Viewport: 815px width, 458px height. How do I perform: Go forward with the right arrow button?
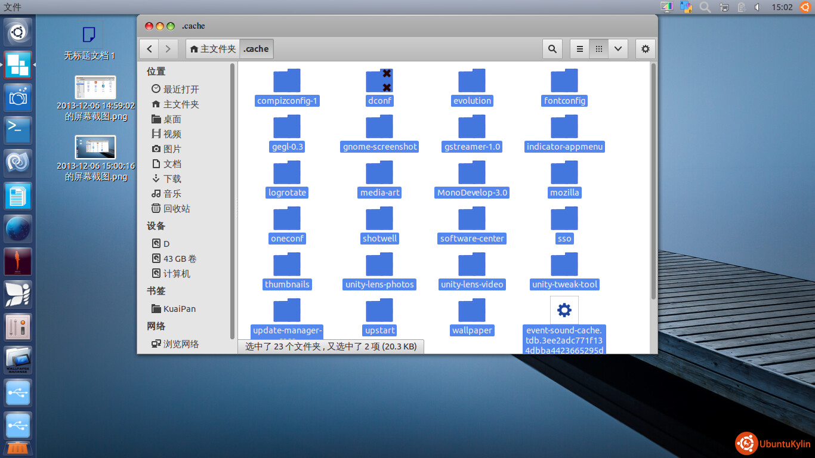point(168,49)
